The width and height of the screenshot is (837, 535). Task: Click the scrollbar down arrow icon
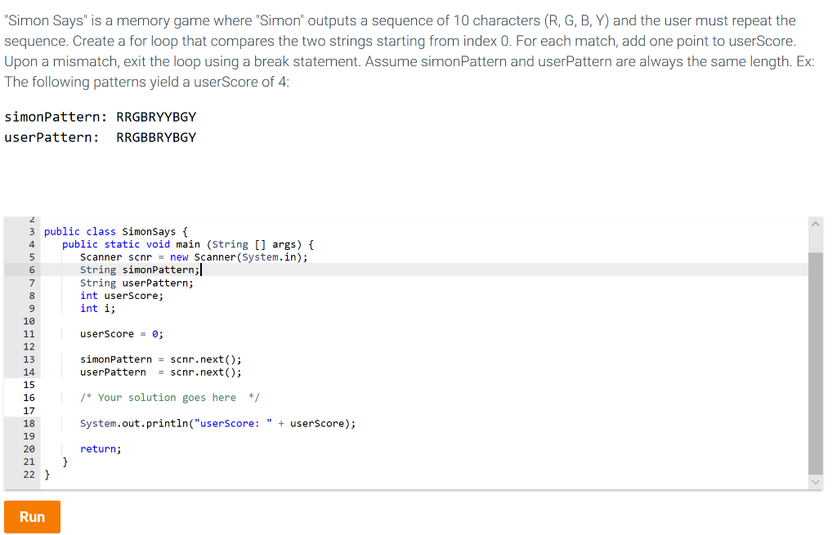point(815,482)
